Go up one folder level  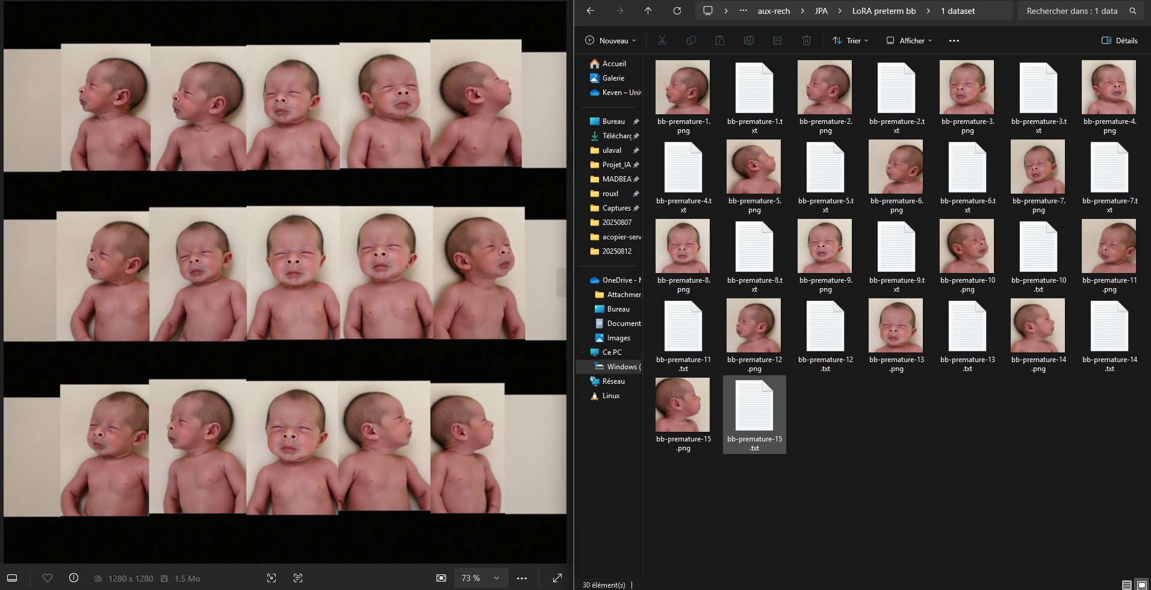pyautogui.click(x=648, y=11)
